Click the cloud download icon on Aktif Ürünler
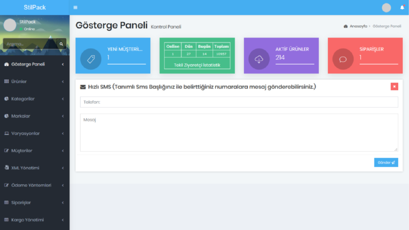The height and width of the screenshot is (230, 409). pyautogui.click(x=259, y=59)
